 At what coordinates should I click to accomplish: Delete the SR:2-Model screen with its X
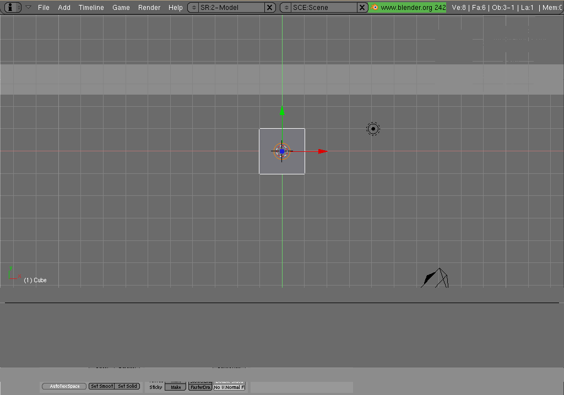point(270,7)
